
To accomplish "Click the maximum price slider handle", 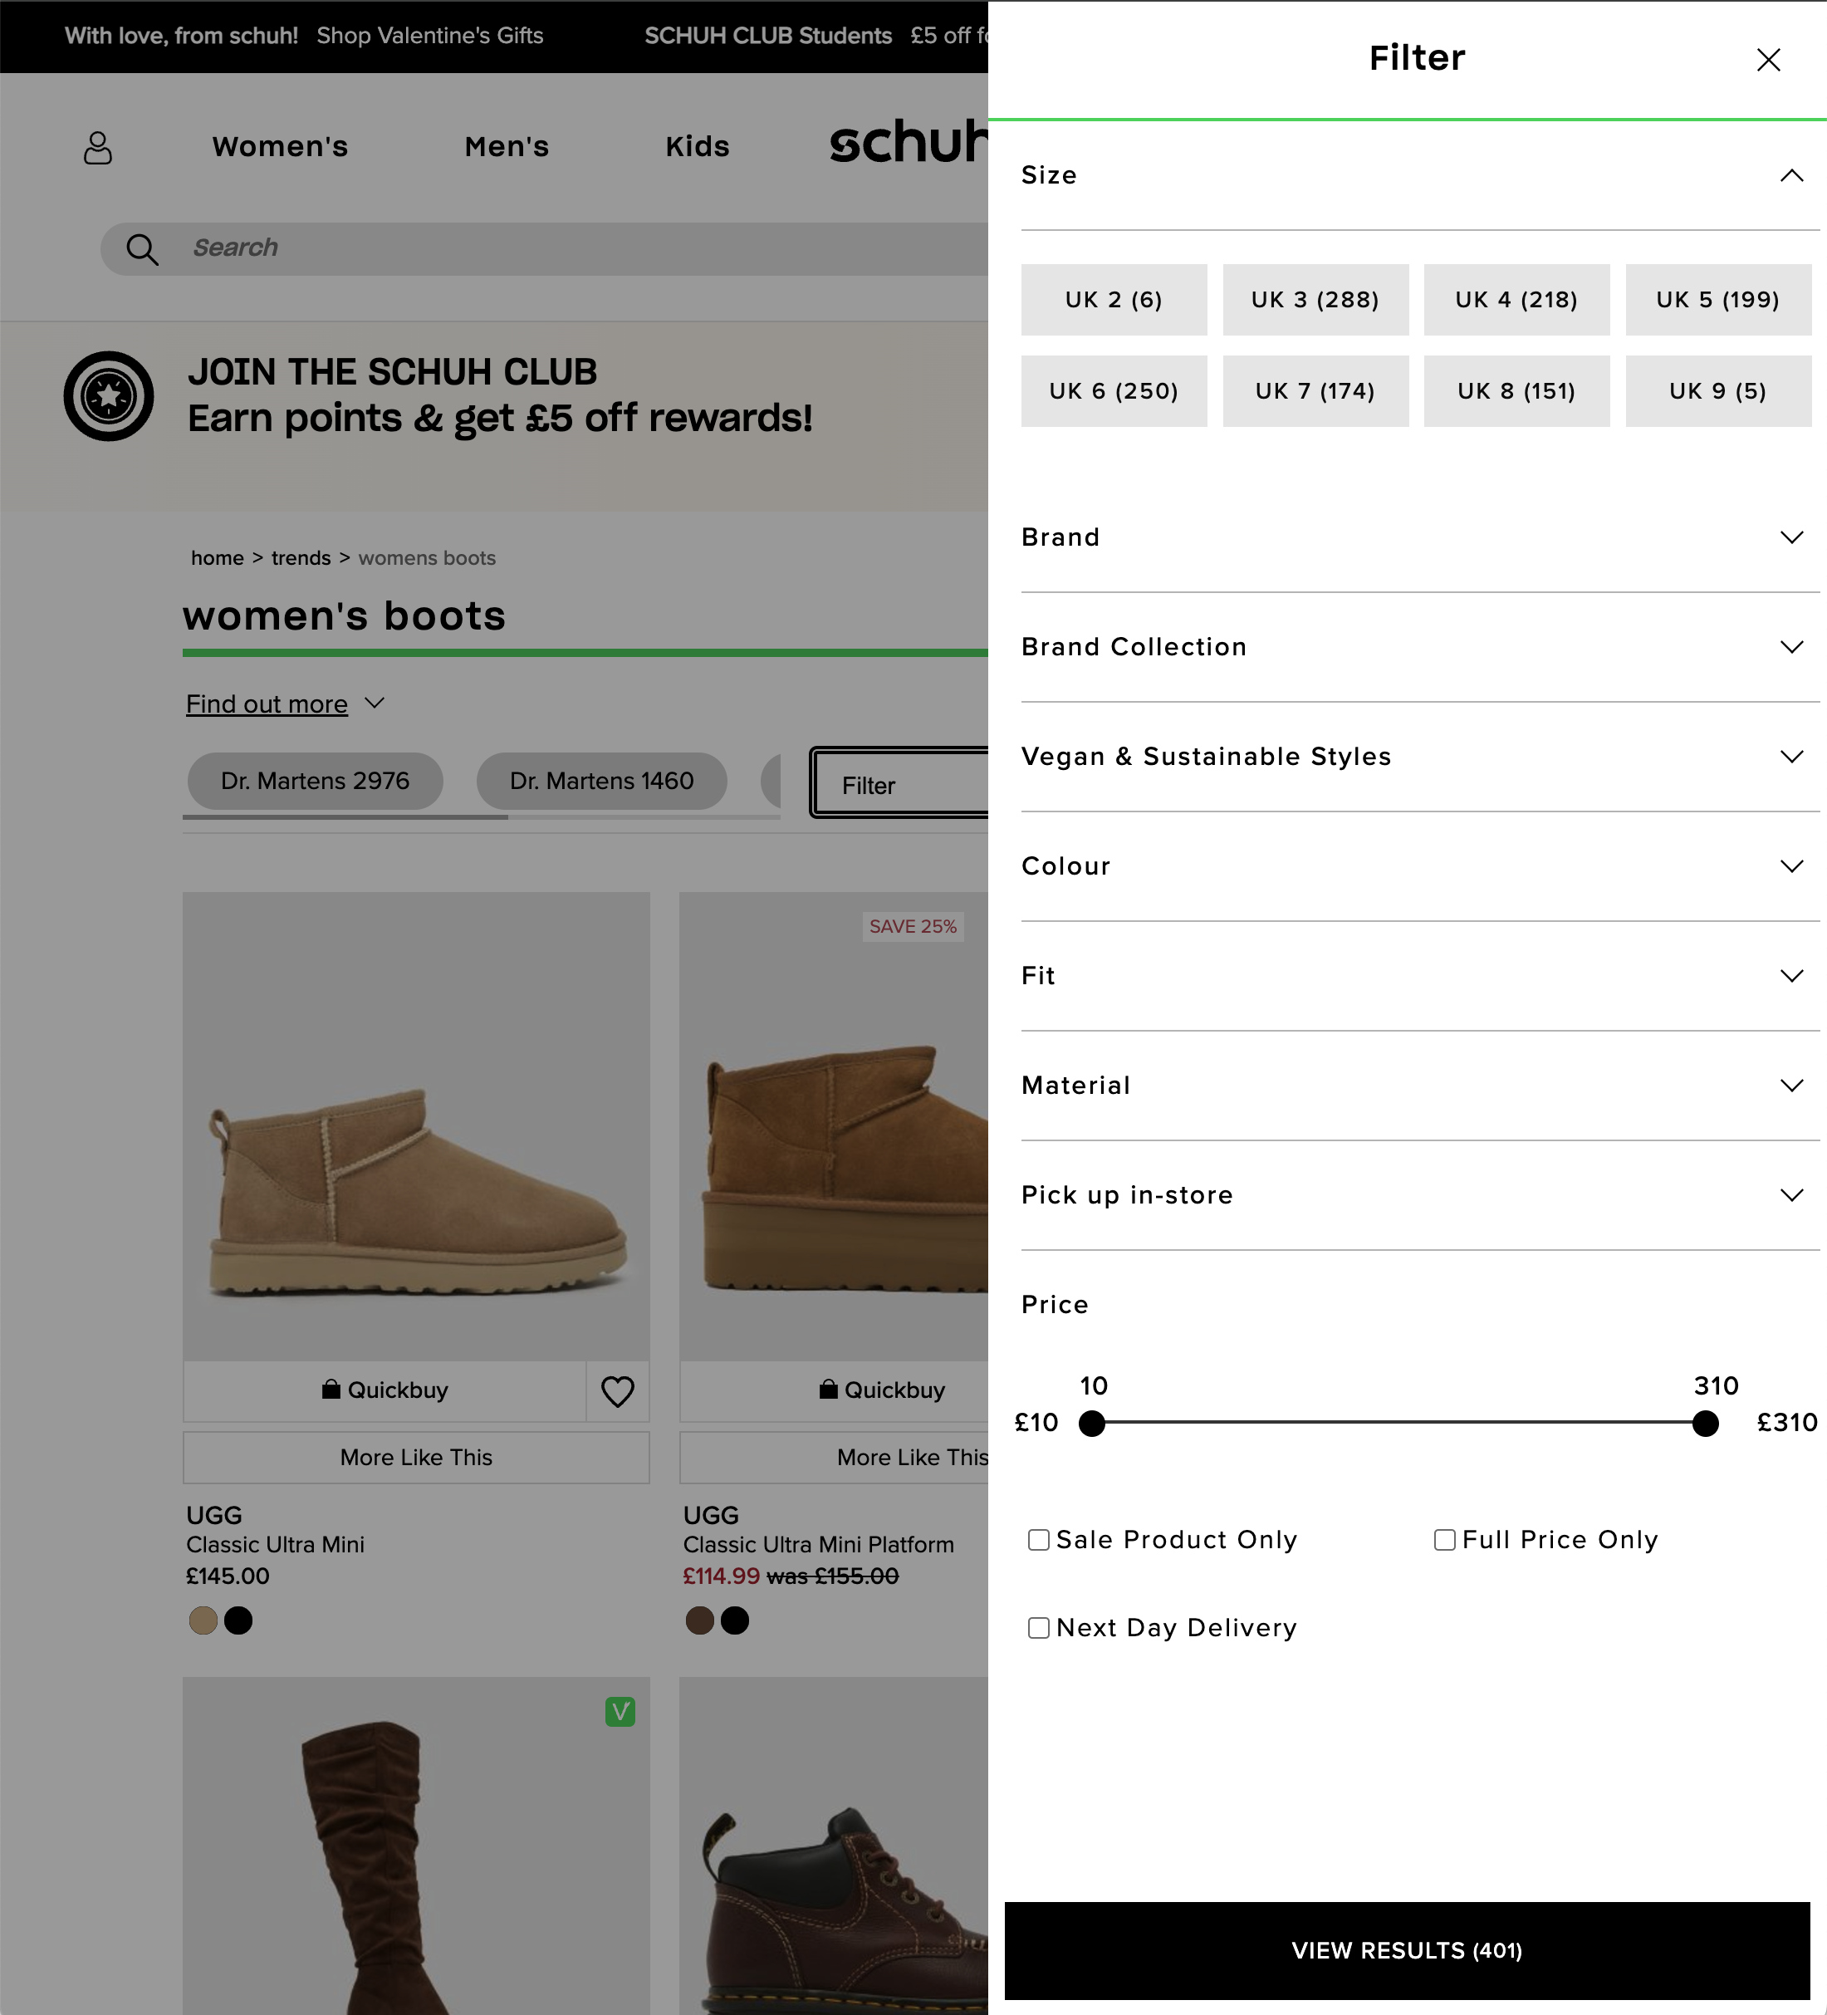I will tap(1705, 1422).
